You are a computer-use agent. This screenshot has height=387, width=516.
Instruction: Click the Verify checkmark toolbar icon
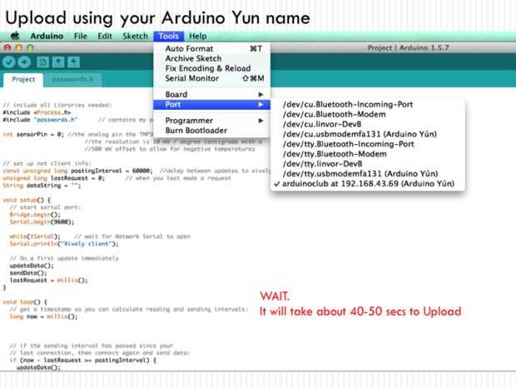point(9,62)
